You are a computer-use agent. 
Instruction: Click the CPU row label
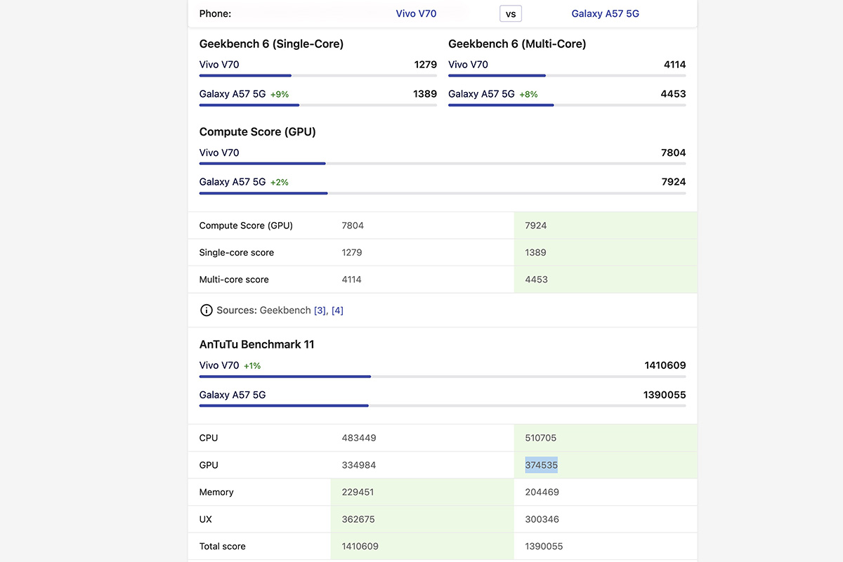[209, 438]
